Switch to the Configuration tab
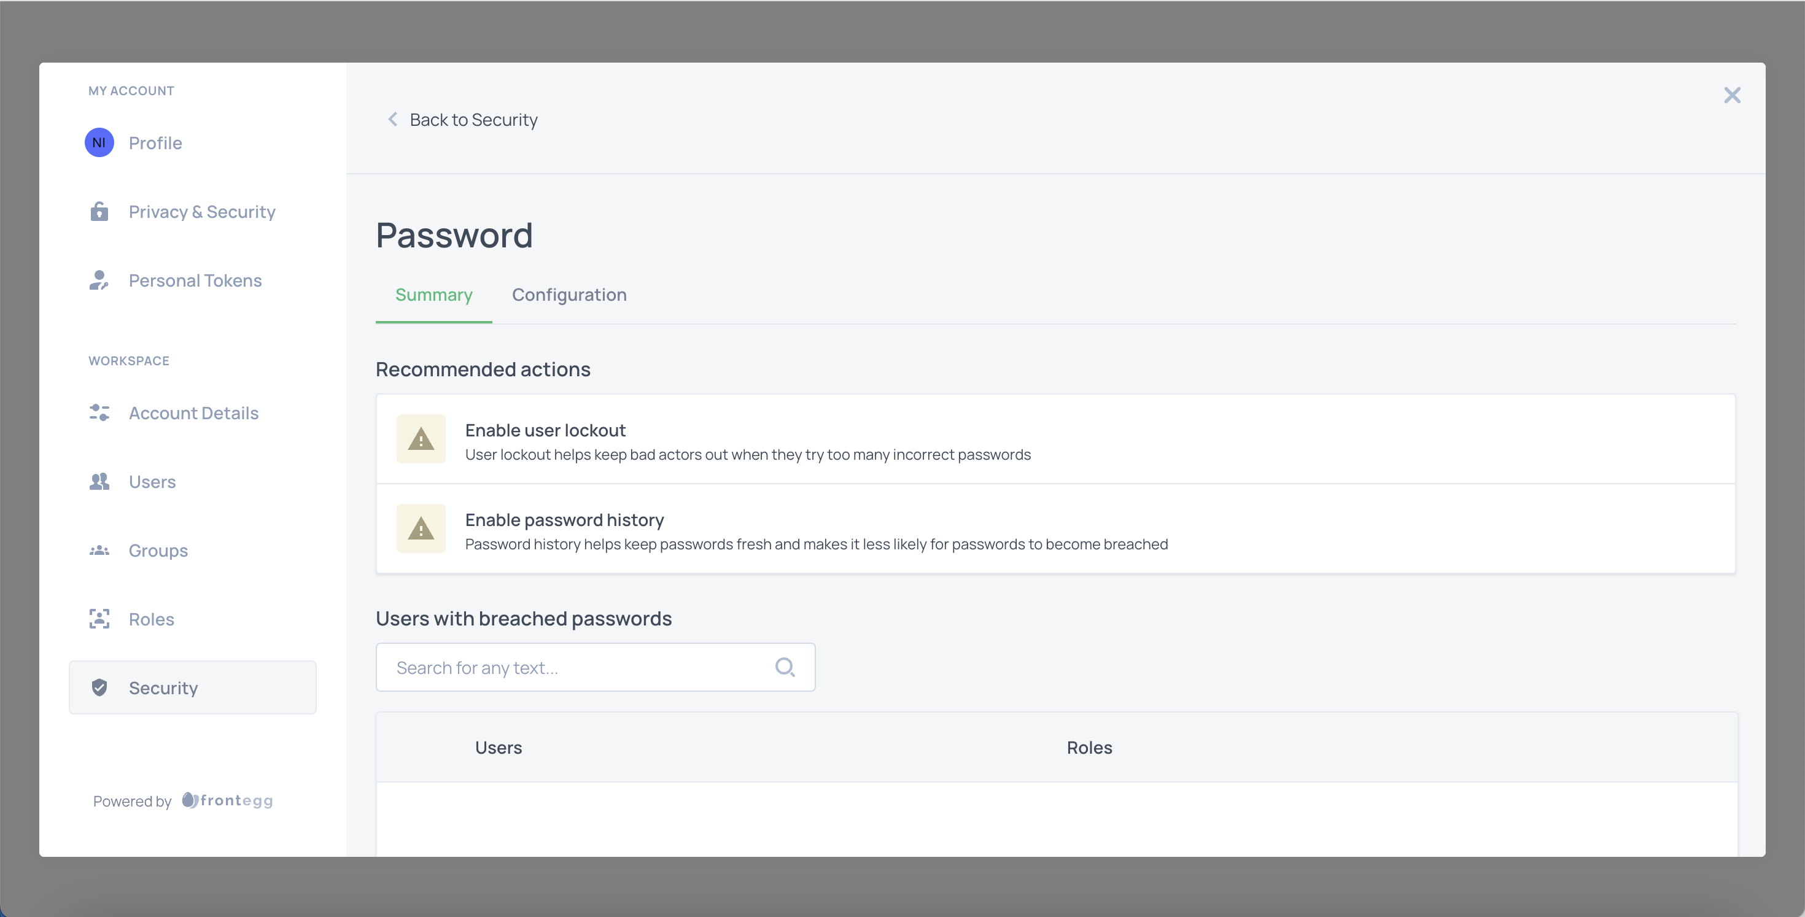 (569, 293)
